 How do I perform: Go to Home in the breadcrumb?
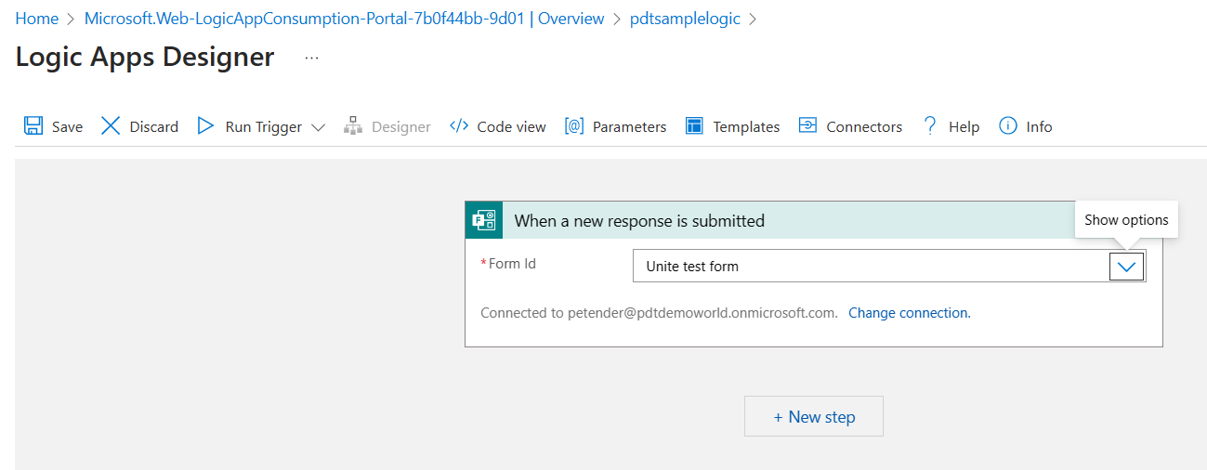click(x=36, y=19)
